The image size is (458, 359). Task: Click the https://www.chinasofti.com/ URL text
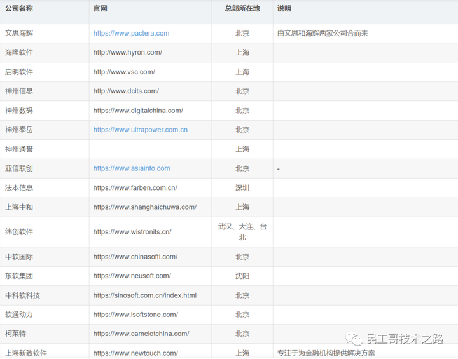point(135,257)
